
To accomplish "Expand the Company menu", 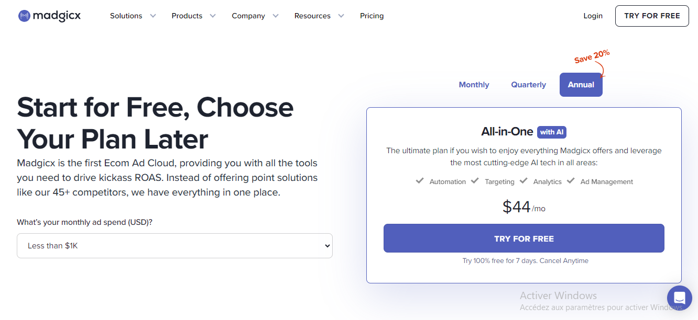I will click(x=255, y=16).
